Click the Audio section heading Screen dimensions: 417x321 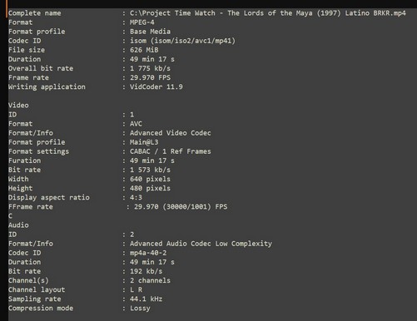18,225
